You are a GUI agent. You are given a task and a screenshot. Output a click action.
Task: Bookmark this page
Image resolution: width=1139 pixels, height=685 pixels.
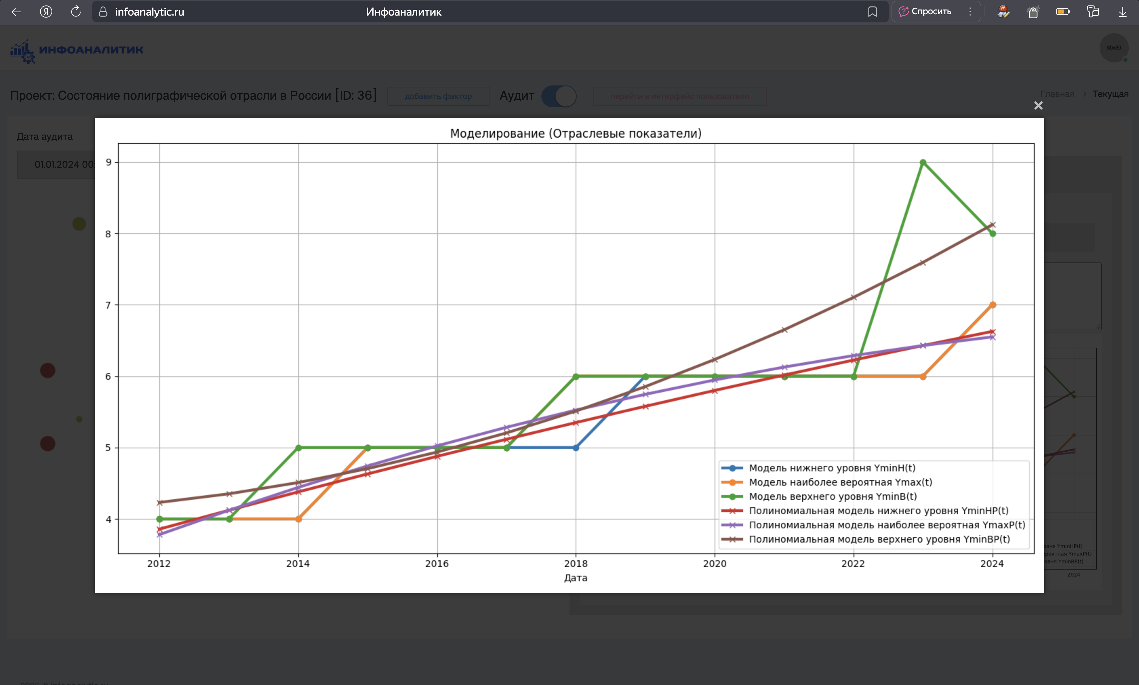point(872,12)
